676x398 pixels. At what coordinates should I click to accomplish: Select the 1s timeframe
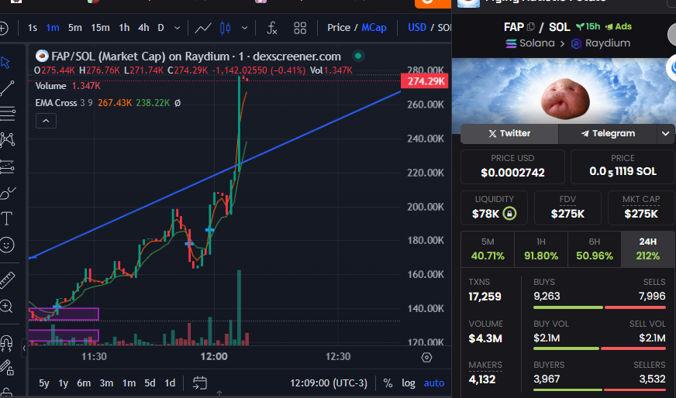pos(33,28)
